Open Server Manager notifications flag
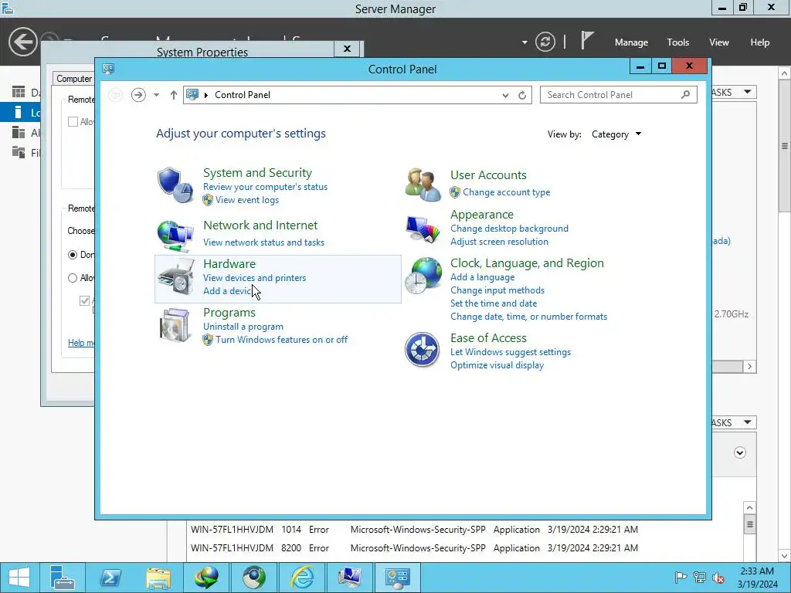This screenshot has height=593, width=791. click(x=587, y=40)
